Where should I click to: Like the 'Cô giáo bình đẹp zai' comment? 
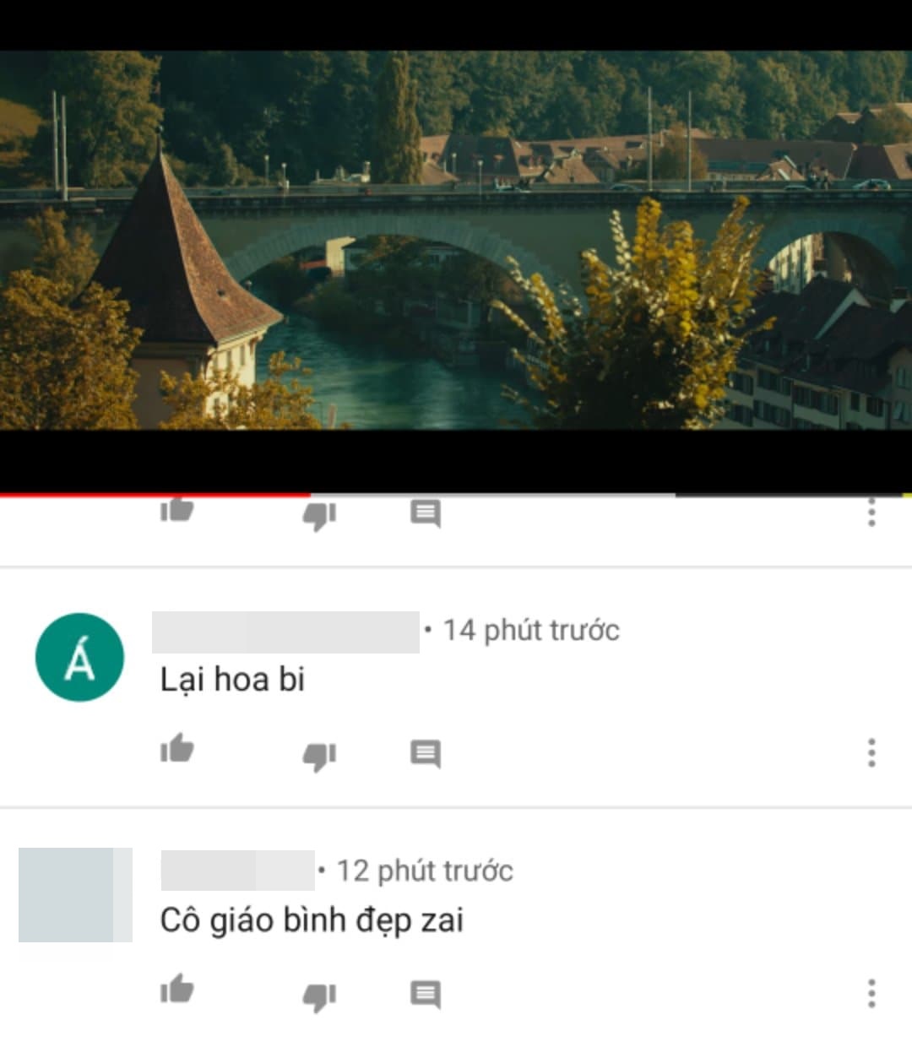(177, 989)
